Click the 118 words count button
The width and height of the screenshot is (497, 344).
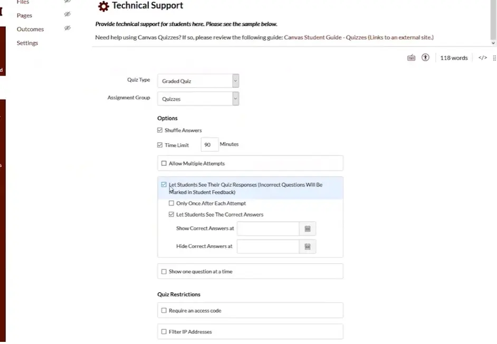pyautogui.click(x=454, y=58)
